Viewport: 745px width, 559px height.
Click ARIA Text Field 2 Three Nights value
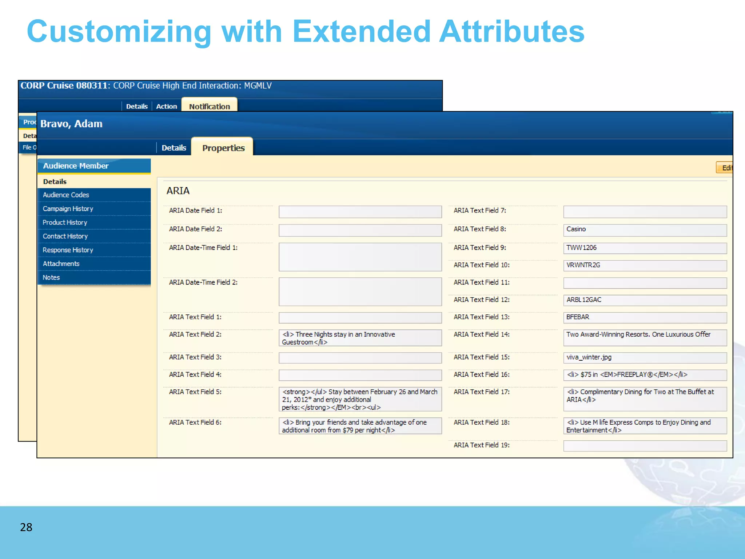(360, 338)
